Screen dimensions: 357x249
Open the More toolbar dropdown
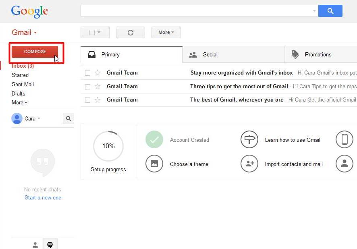pos(166,32)
